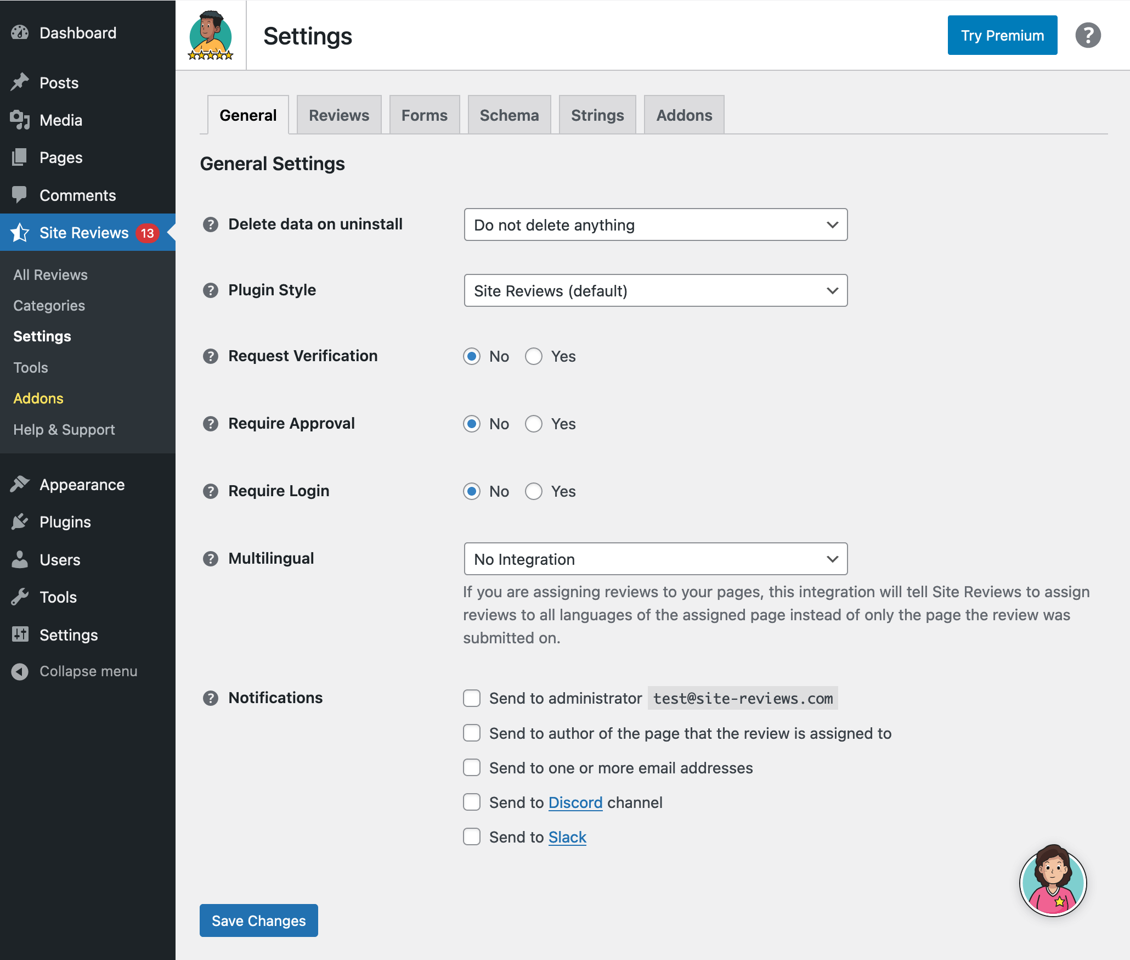Click the help question mark icon in header

(1088, 36)
